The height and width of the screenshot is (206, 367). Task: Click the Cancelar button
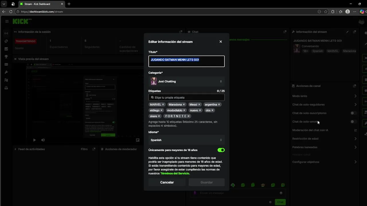[167, 182]
